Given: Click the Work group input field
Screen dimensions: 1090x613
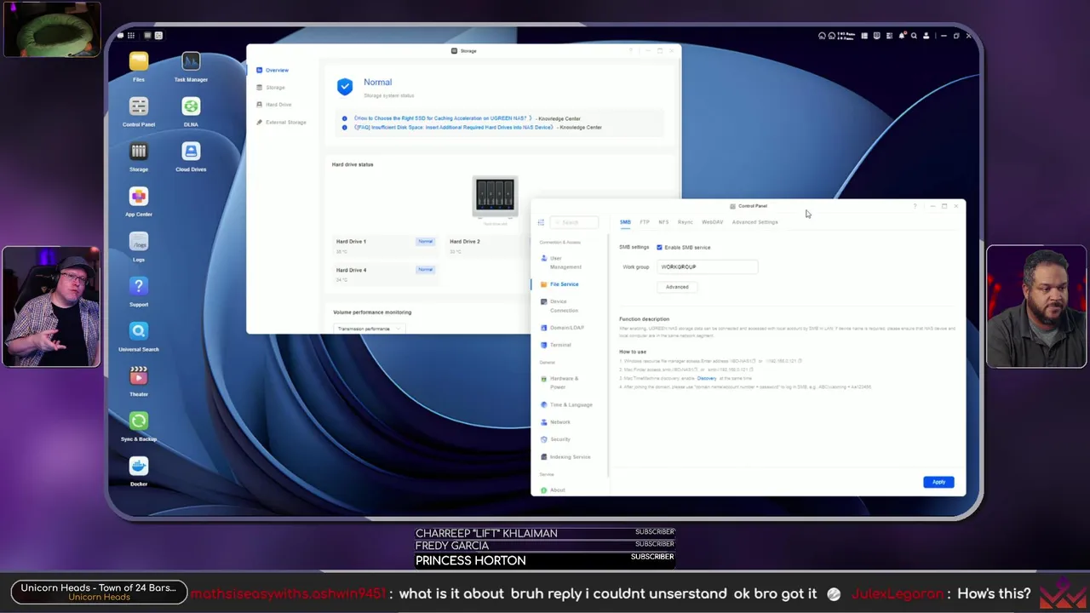Looking at the screenshot, I should pyautogui.click(x=707, y=267).
